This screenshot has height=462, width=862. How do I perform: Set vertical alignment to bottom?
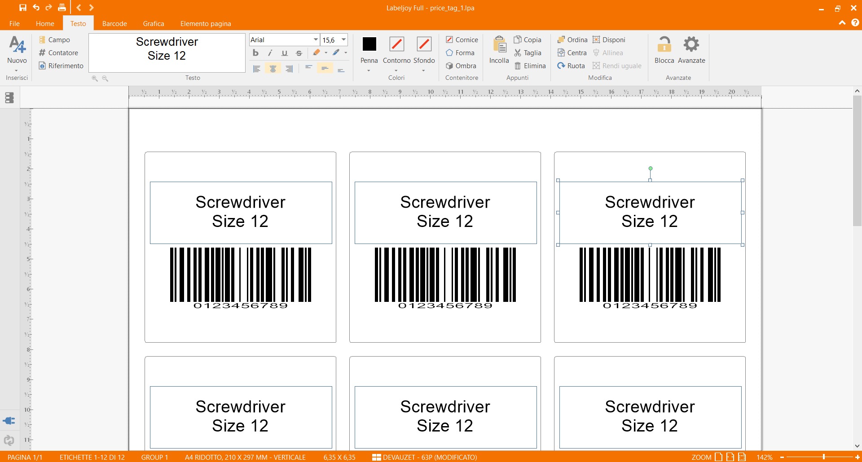341,69
